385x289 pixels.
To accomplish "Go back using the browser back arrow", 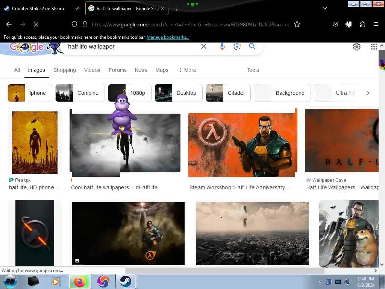I will click(9, 24).
